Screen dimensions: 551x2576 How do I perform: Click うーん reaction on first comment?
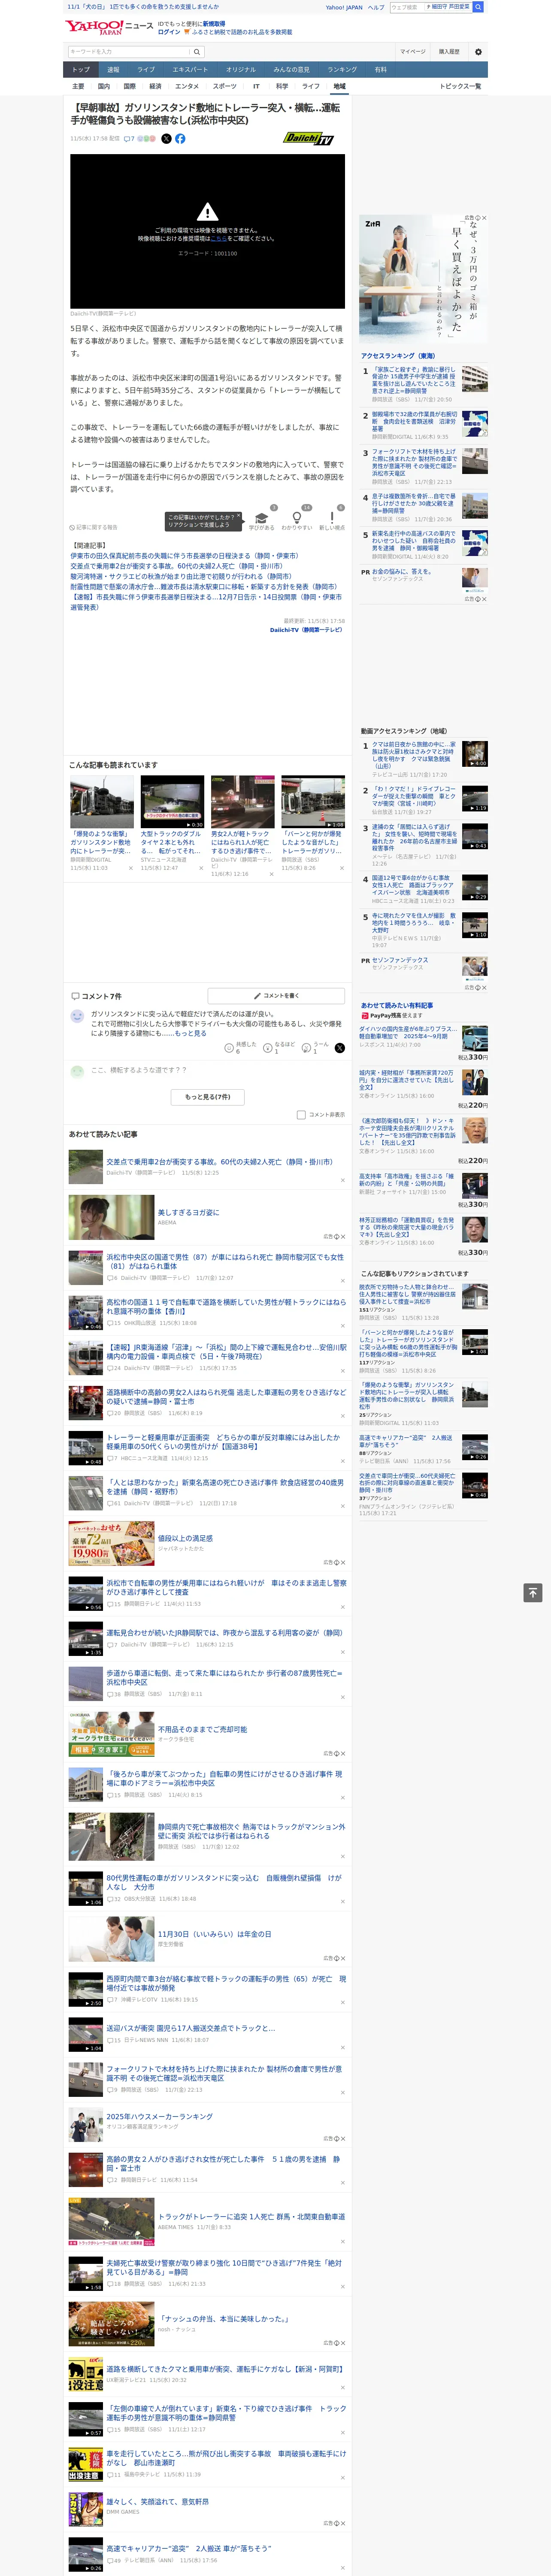306,1048
